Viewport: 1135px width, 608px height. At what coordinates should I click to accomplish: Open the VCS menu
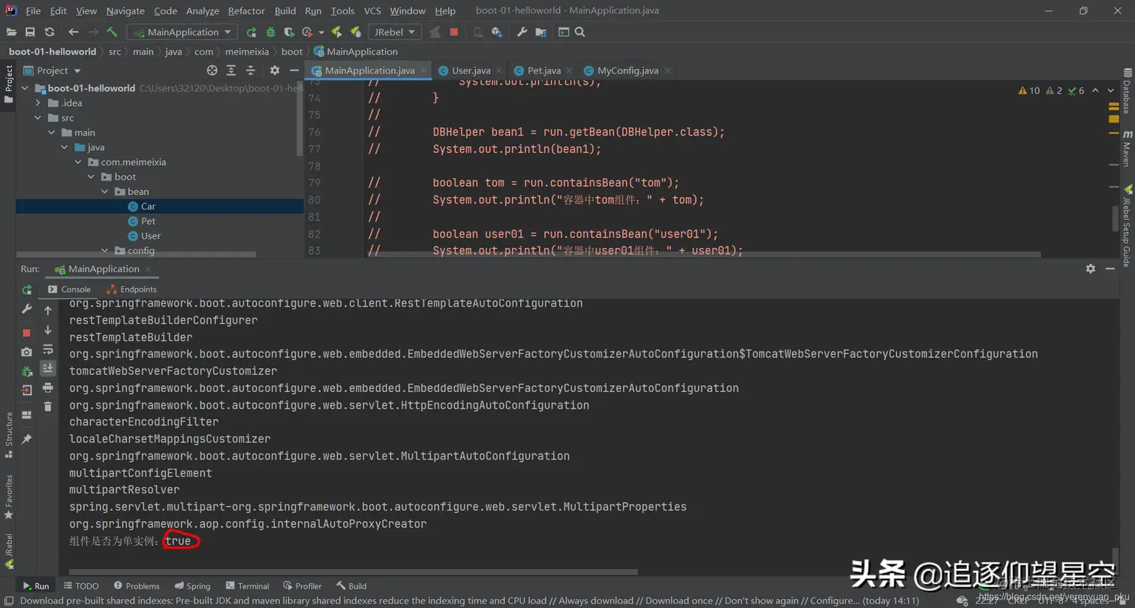point(372,11)
